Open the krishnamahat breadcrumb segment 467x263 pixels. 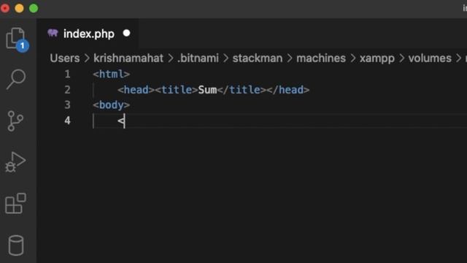pyautogui.click(x=128, y=58)
